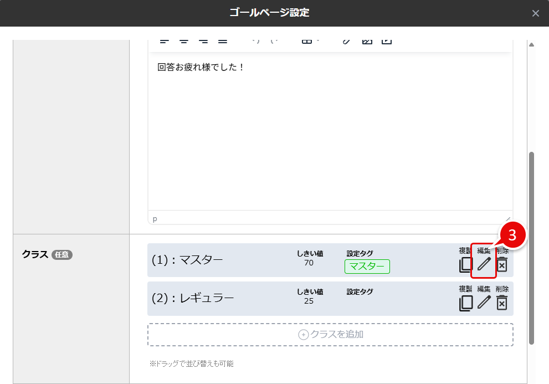Edit the マスター class with the 編集 pencil
549x384 pixels.
(484, 265)
